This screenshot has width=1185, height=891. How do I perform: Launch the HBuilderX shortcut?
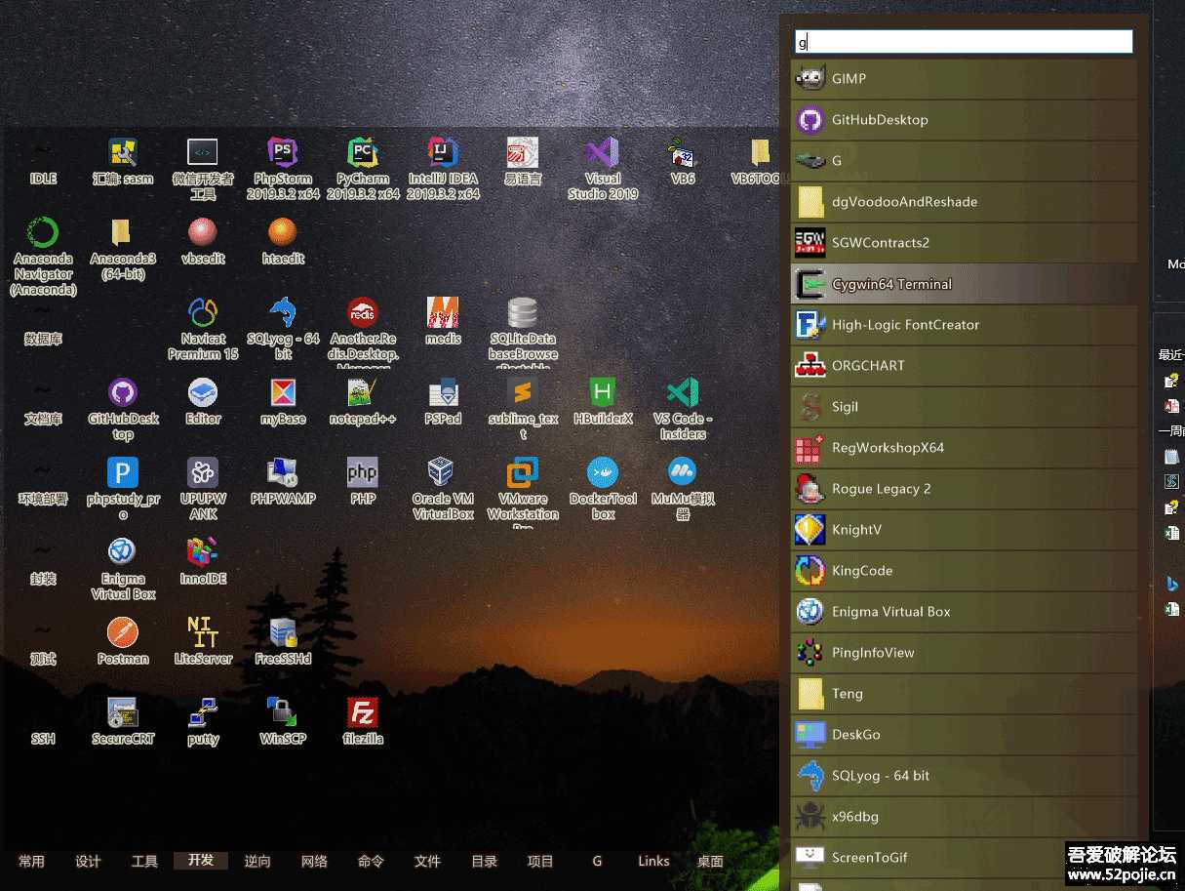click(603, 394)
